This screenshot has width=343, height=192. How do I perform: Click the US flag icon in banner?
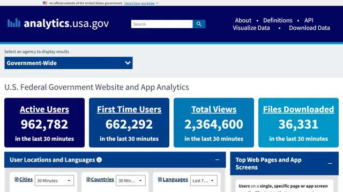(x=45, y=3)
